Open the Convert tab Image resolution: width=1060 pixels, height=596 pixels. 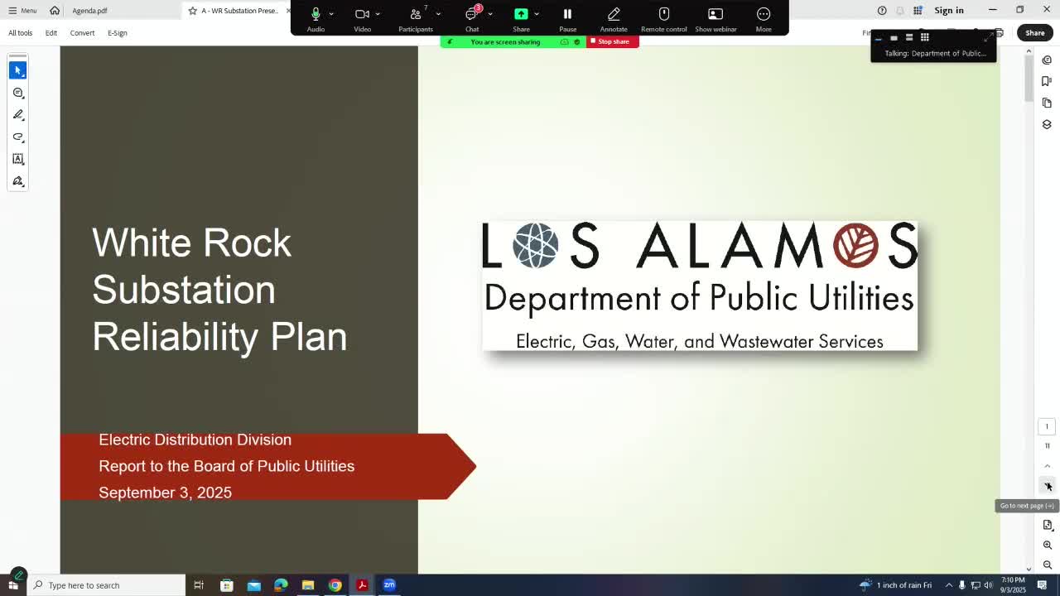click(x=82, y=33)
